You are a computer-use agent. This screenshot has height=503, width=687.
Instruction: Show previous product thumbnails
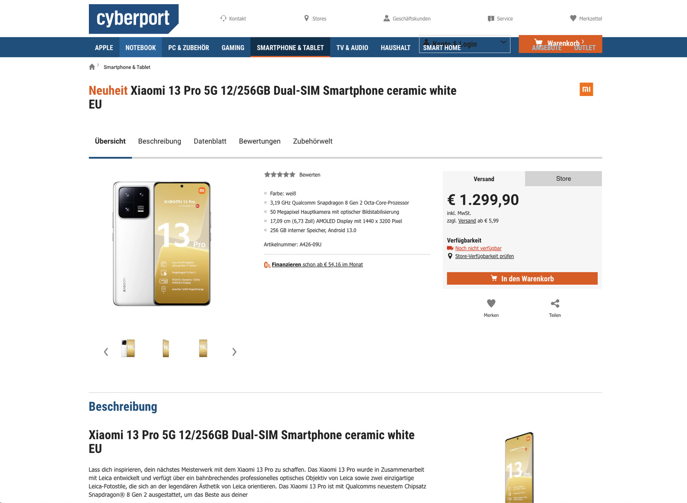coord(106,352)
